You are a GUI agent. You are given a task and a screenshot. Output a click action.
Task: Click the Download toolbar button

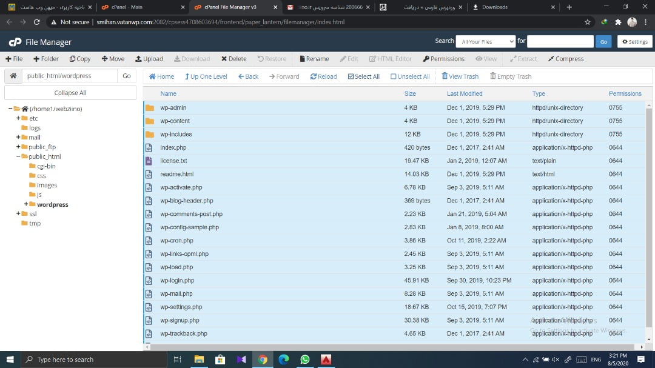click(x=192, y=59)
